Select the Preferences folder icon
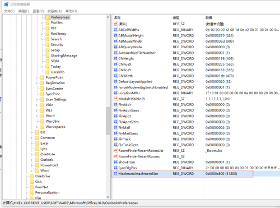This screenshot has height=208, width=280. 48,17
